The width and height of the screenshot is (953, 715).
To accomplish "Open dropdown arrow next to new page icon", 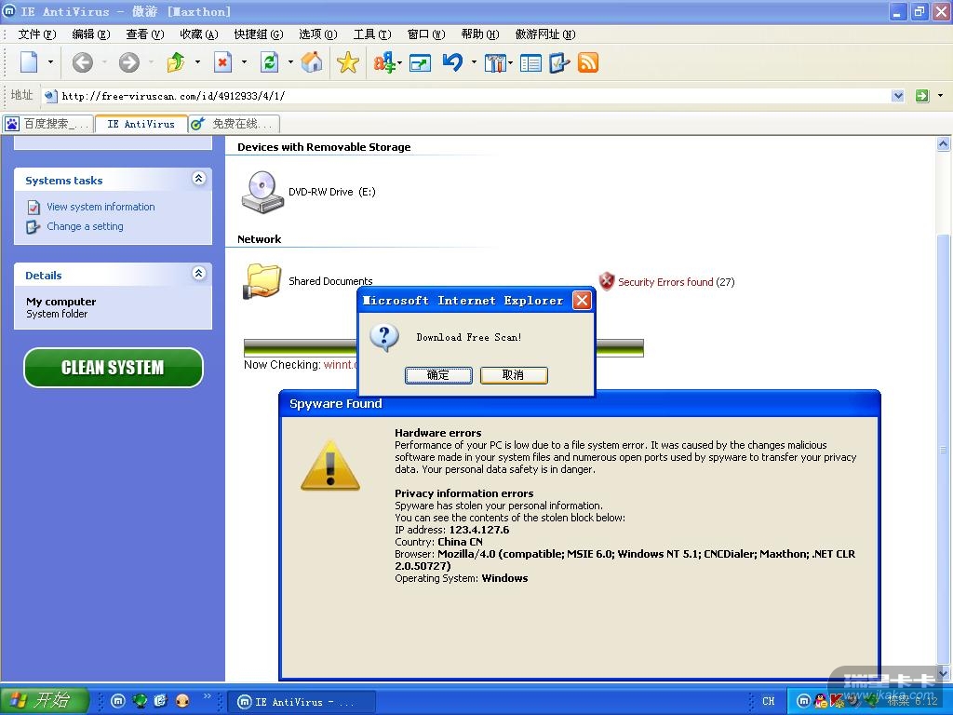I will pyautogui.click(x=50, y=62).
